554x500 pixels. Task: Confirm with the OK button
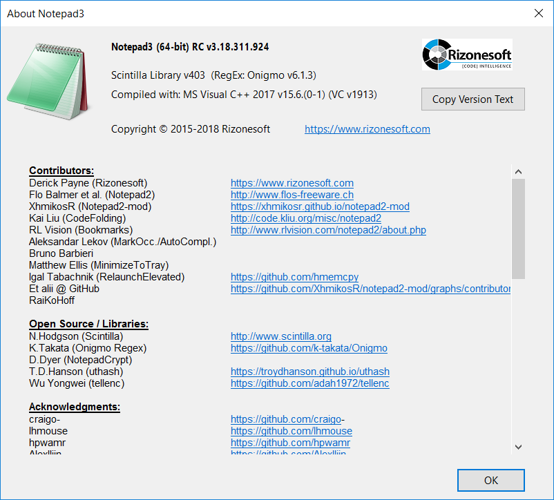point(490,480)
